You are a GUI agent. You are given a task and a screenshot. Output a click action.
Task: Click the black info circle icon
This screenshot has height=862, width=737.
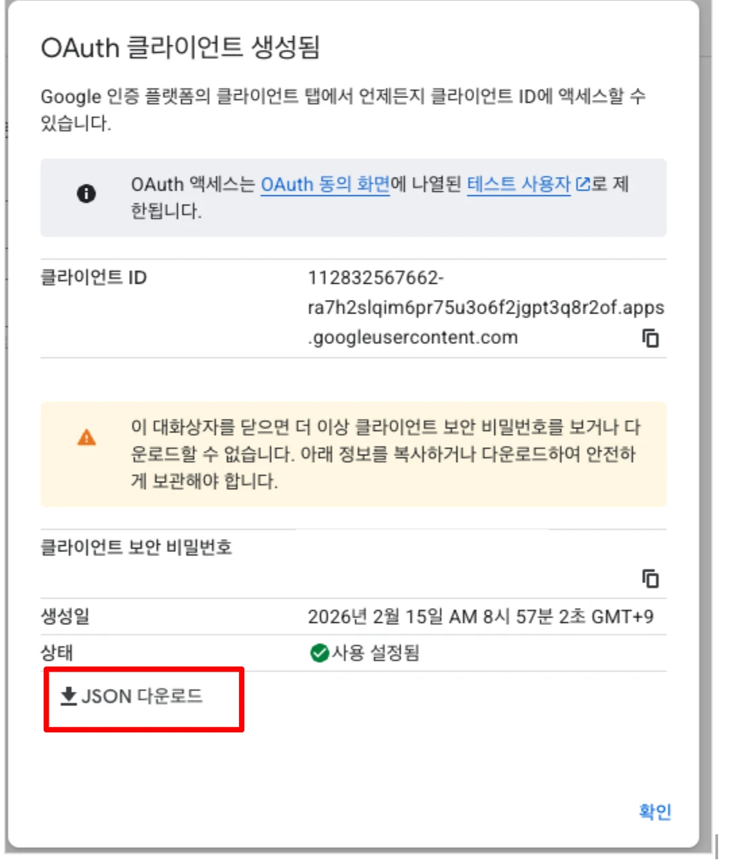(x=86, y=194)
